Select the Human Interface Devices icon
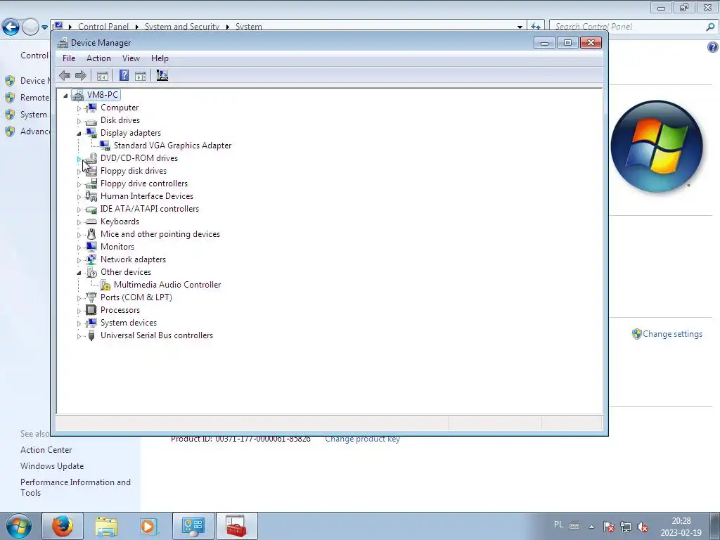The width and height of the screenshot is (720, 540). pos(91,196)
